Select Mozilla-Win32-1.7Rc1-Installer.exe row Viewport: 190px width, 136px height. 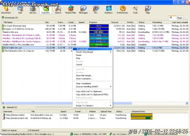(95, 45)
